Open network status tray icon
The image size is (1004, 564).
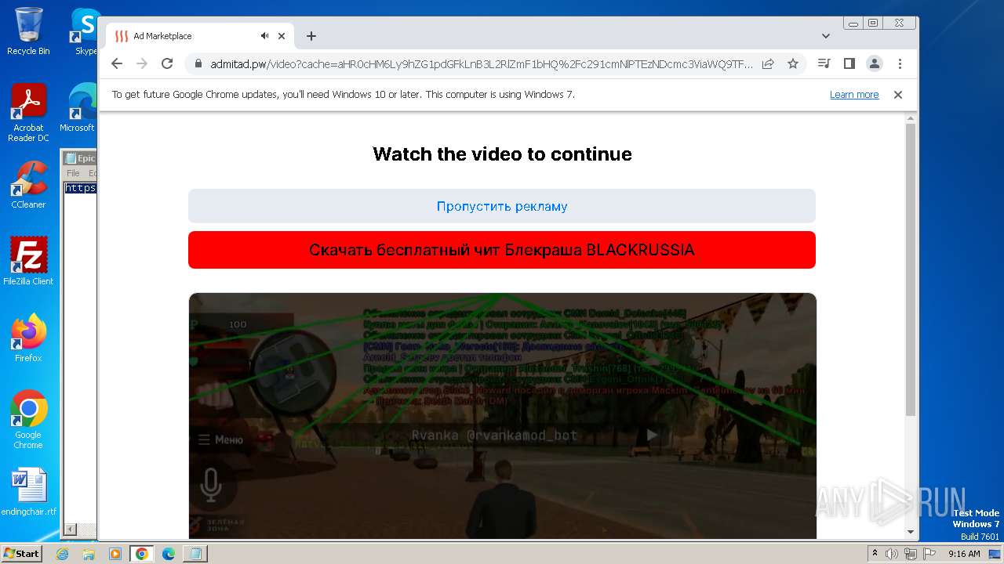coord(910,554)
